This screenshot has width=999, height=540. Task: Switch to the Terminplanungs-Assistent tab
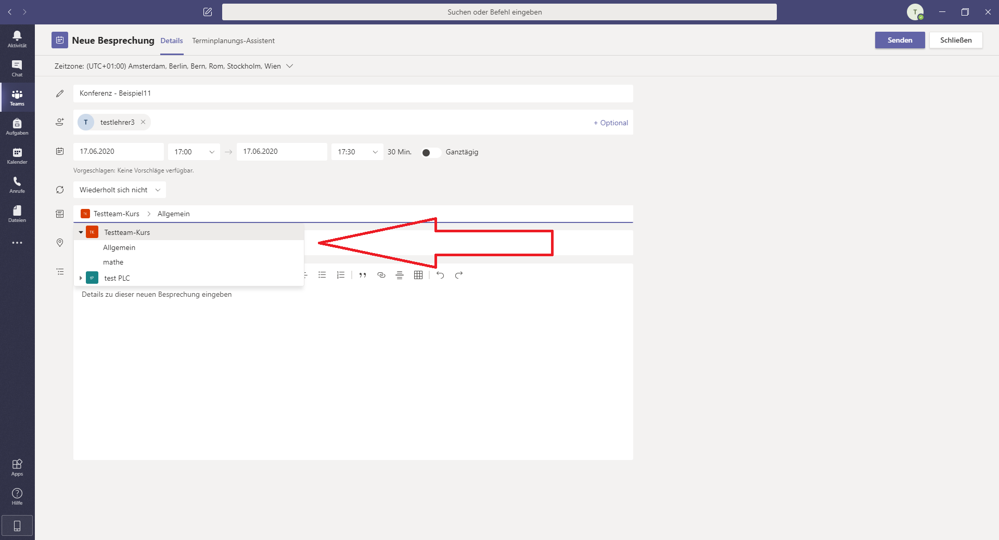[x=233, y=41]
